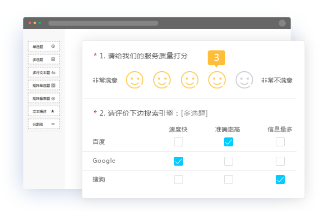Add a 单选题 question from the sidebar
This screenshot has width=333, height=218.
44,46
